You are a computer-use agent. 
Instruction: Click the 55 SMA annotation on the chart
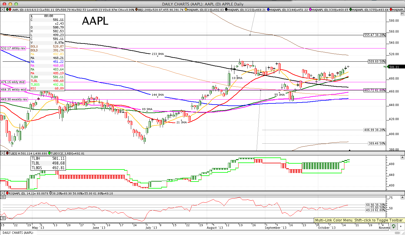[x=279, y=95]
